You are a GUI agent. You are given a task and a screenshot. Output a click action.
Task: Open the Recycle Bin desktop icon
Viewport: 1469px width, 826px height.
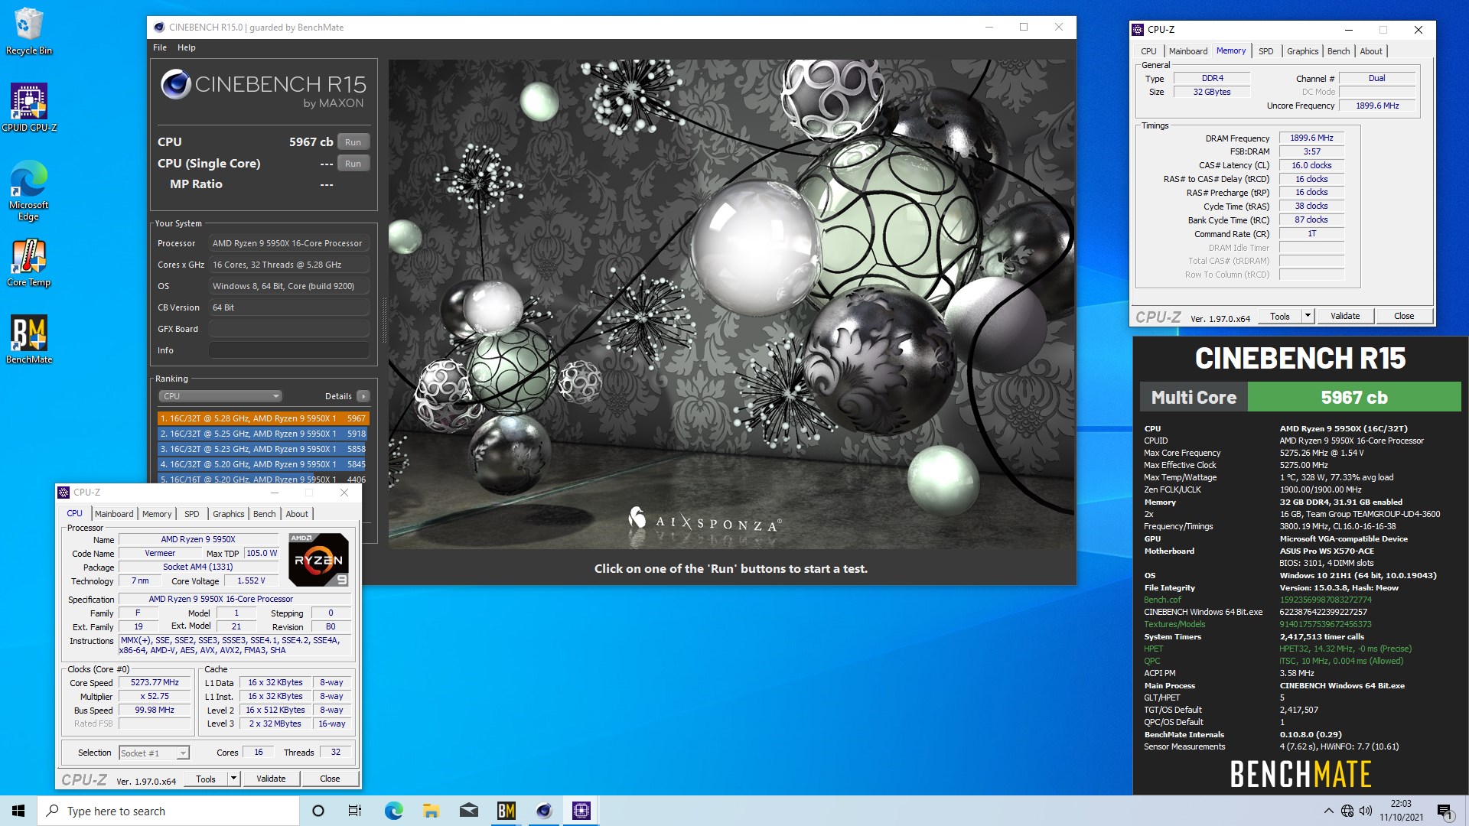[28, 32]
